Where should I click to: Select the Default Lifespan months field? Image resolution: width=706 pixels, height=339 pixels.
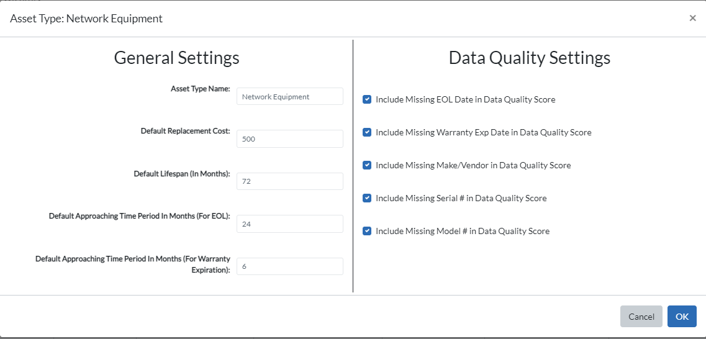[290, 181]
